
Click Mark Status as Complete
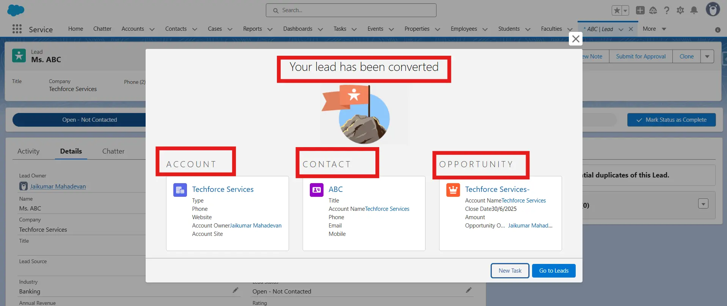pyautogui.click(x=672, y=120)
